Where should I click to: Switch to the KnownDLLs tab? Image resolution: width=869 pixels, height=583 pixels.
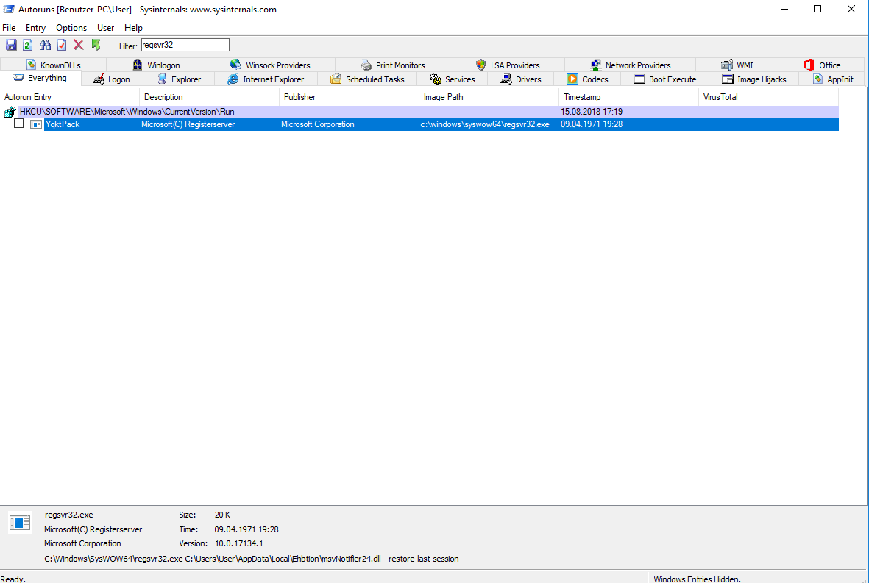click(53, 65)
